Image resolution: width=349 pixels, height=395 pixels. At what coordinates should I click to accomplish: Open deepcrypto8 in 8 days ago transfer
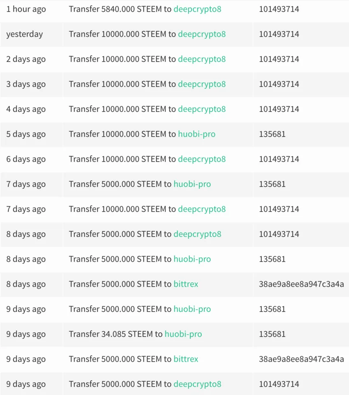tap(197, 234)
